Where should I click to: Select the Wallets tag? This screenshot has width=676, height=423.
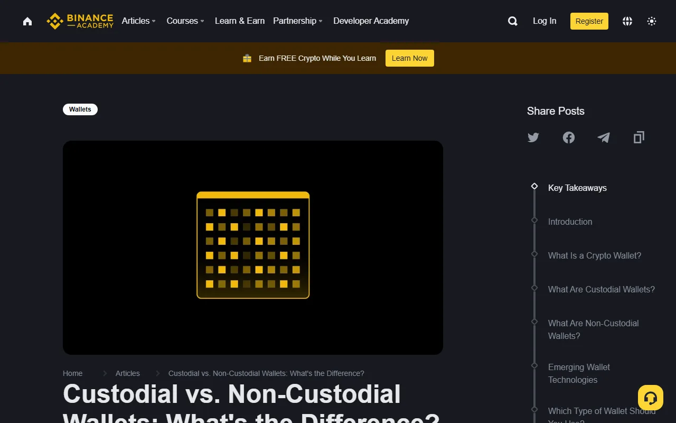pos(80,109)
